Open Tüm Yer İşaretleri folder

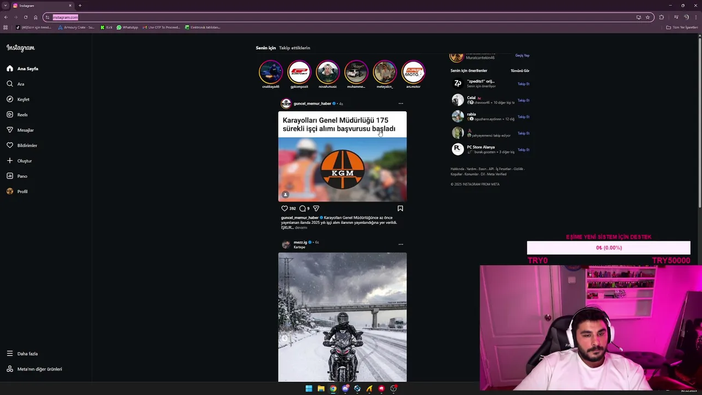pos(682,27)
